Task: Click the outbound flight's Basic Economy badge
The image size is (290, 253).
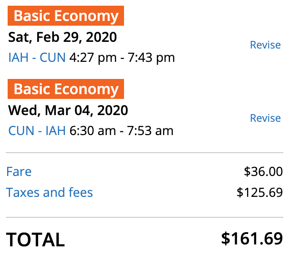Action: (66, 16)
